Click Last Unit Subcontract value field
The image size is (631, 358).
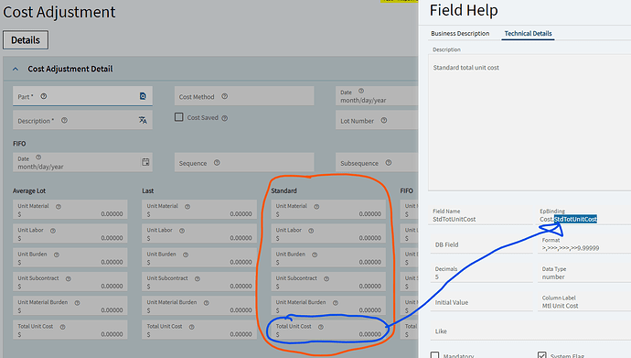(199, 282)
